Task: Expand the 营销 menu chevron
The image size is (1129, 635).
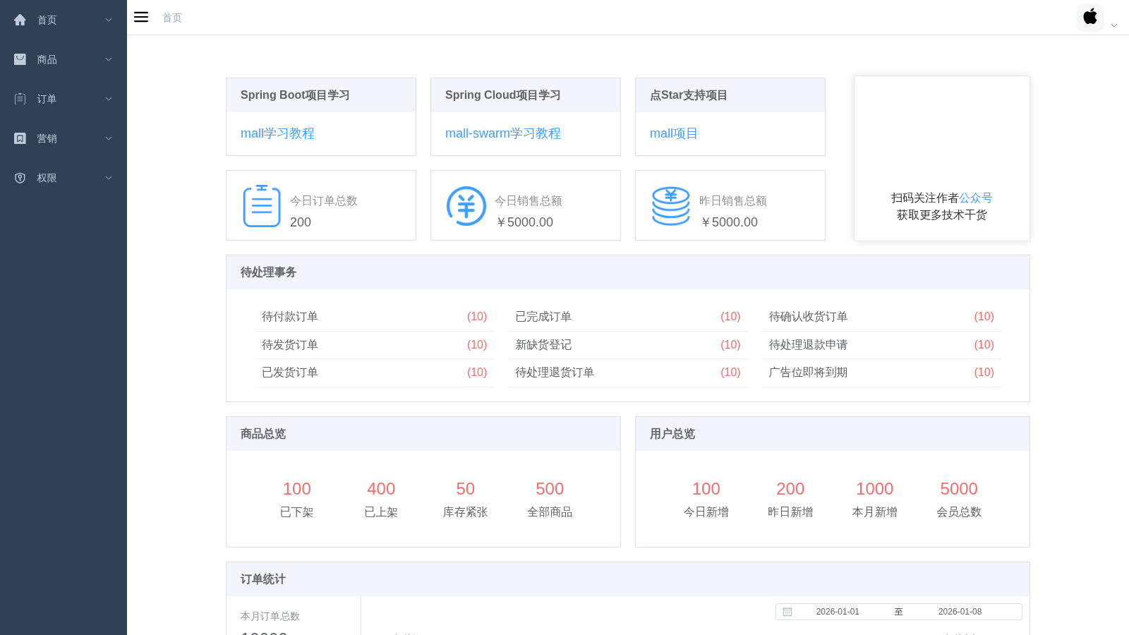Action: point(109,138)
